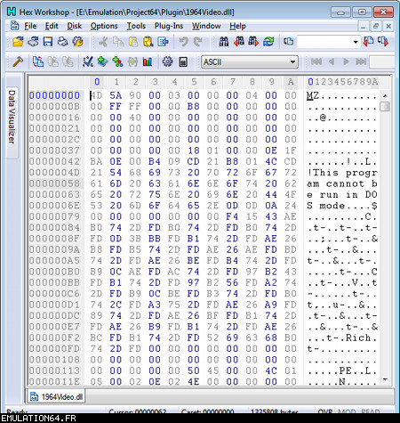The height and width of the screenshot is (423, 400).
Task: Click ASCII text 'am cannot b'
Action: point(342,183)
